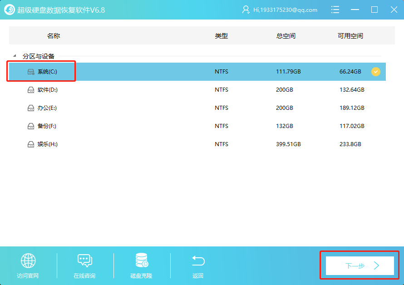Select the 办公(E:) partition
This screenshot has height=285, width=404.
coord(47,108)
